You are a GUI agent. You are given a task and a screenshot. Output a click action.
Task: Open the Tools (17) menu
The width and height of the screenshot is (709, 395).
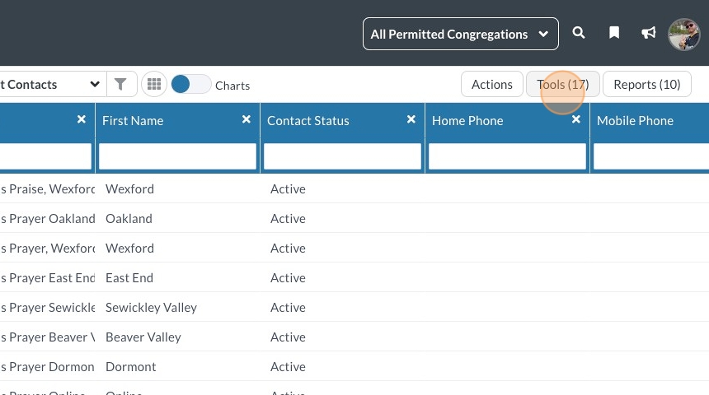point(563,84)
